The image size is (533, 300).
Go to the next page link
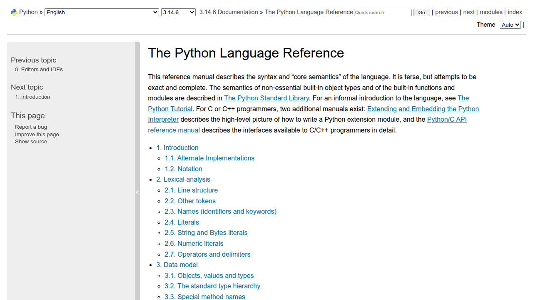click(469, 12)
